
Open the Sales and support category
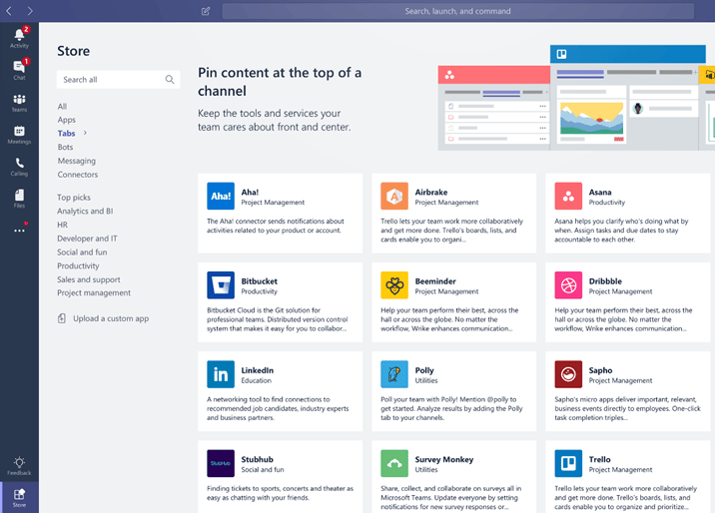click(x=89, y=279)
